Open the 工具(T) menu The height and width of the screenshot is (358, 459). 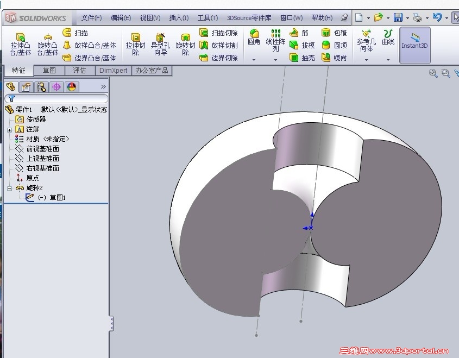tap(208, 18)
